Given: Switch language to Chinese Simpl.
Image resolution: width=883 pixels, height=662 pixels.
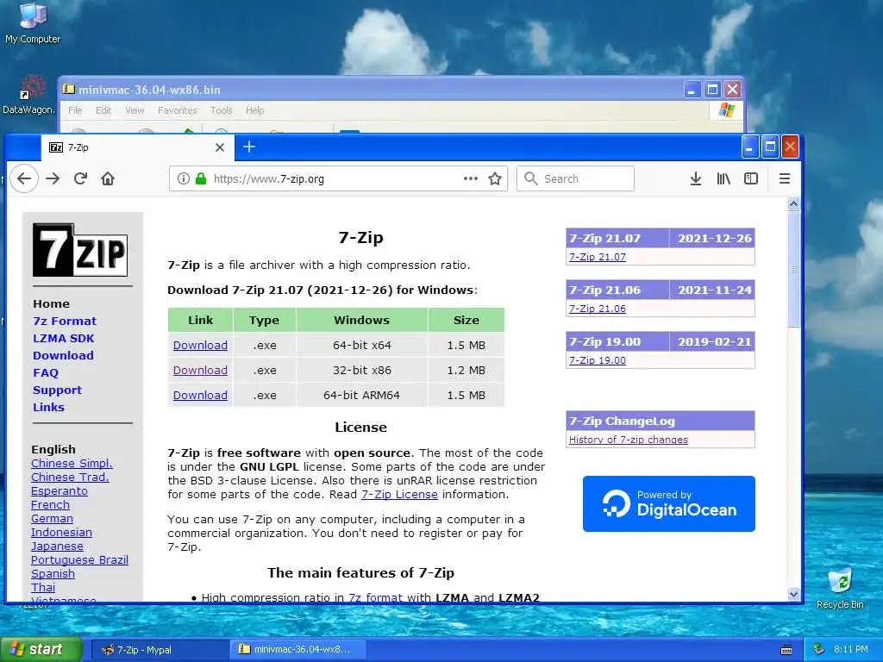Looking at the screenshot, I should point(72,463).
